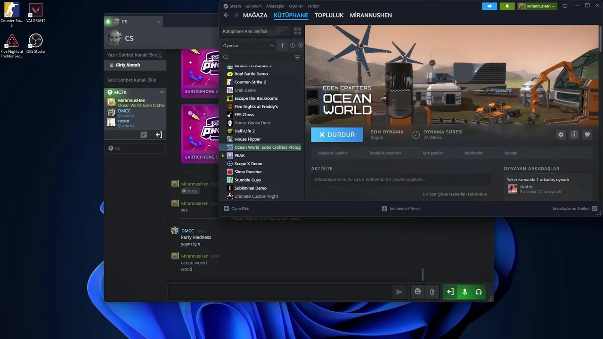Viewport: 603px width, 339px height.
Task: Click Sesli Sohbet Kanalı Ekle
Action: pos(131,80)
